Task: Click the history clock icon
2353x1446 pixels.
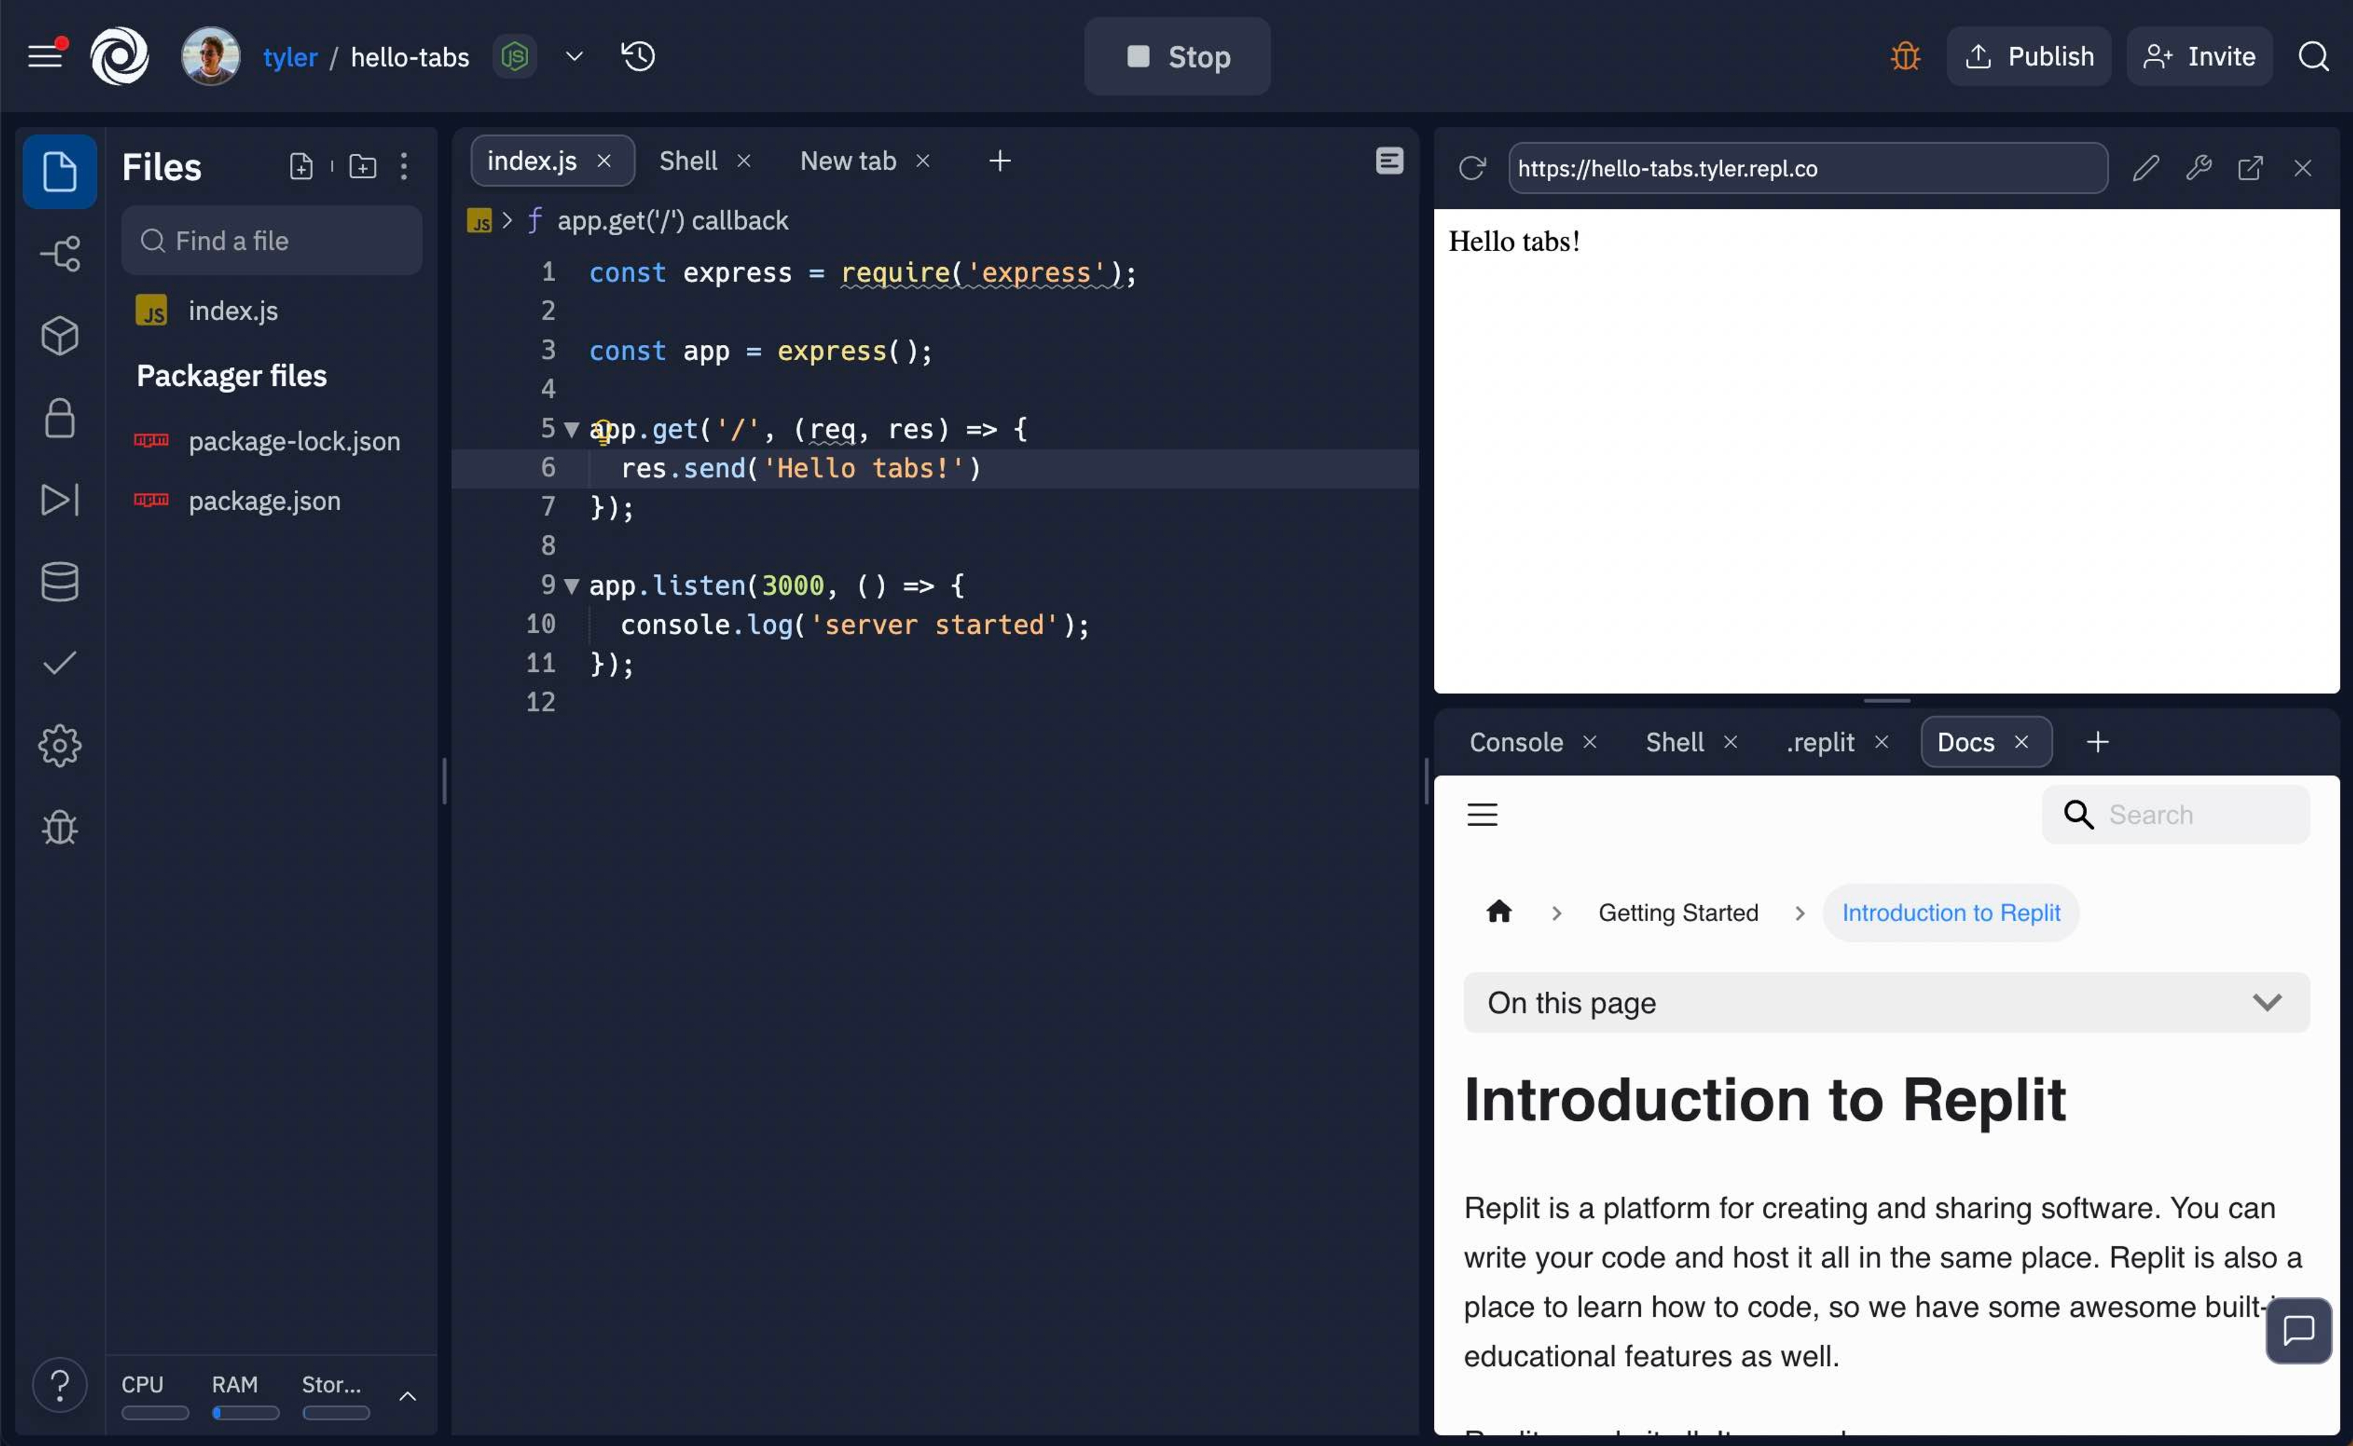Action: [638, 56]
